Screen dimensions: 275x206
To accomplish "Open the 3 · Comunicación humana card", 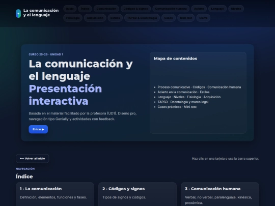I will pyautogui.click(x=220, y=194).
